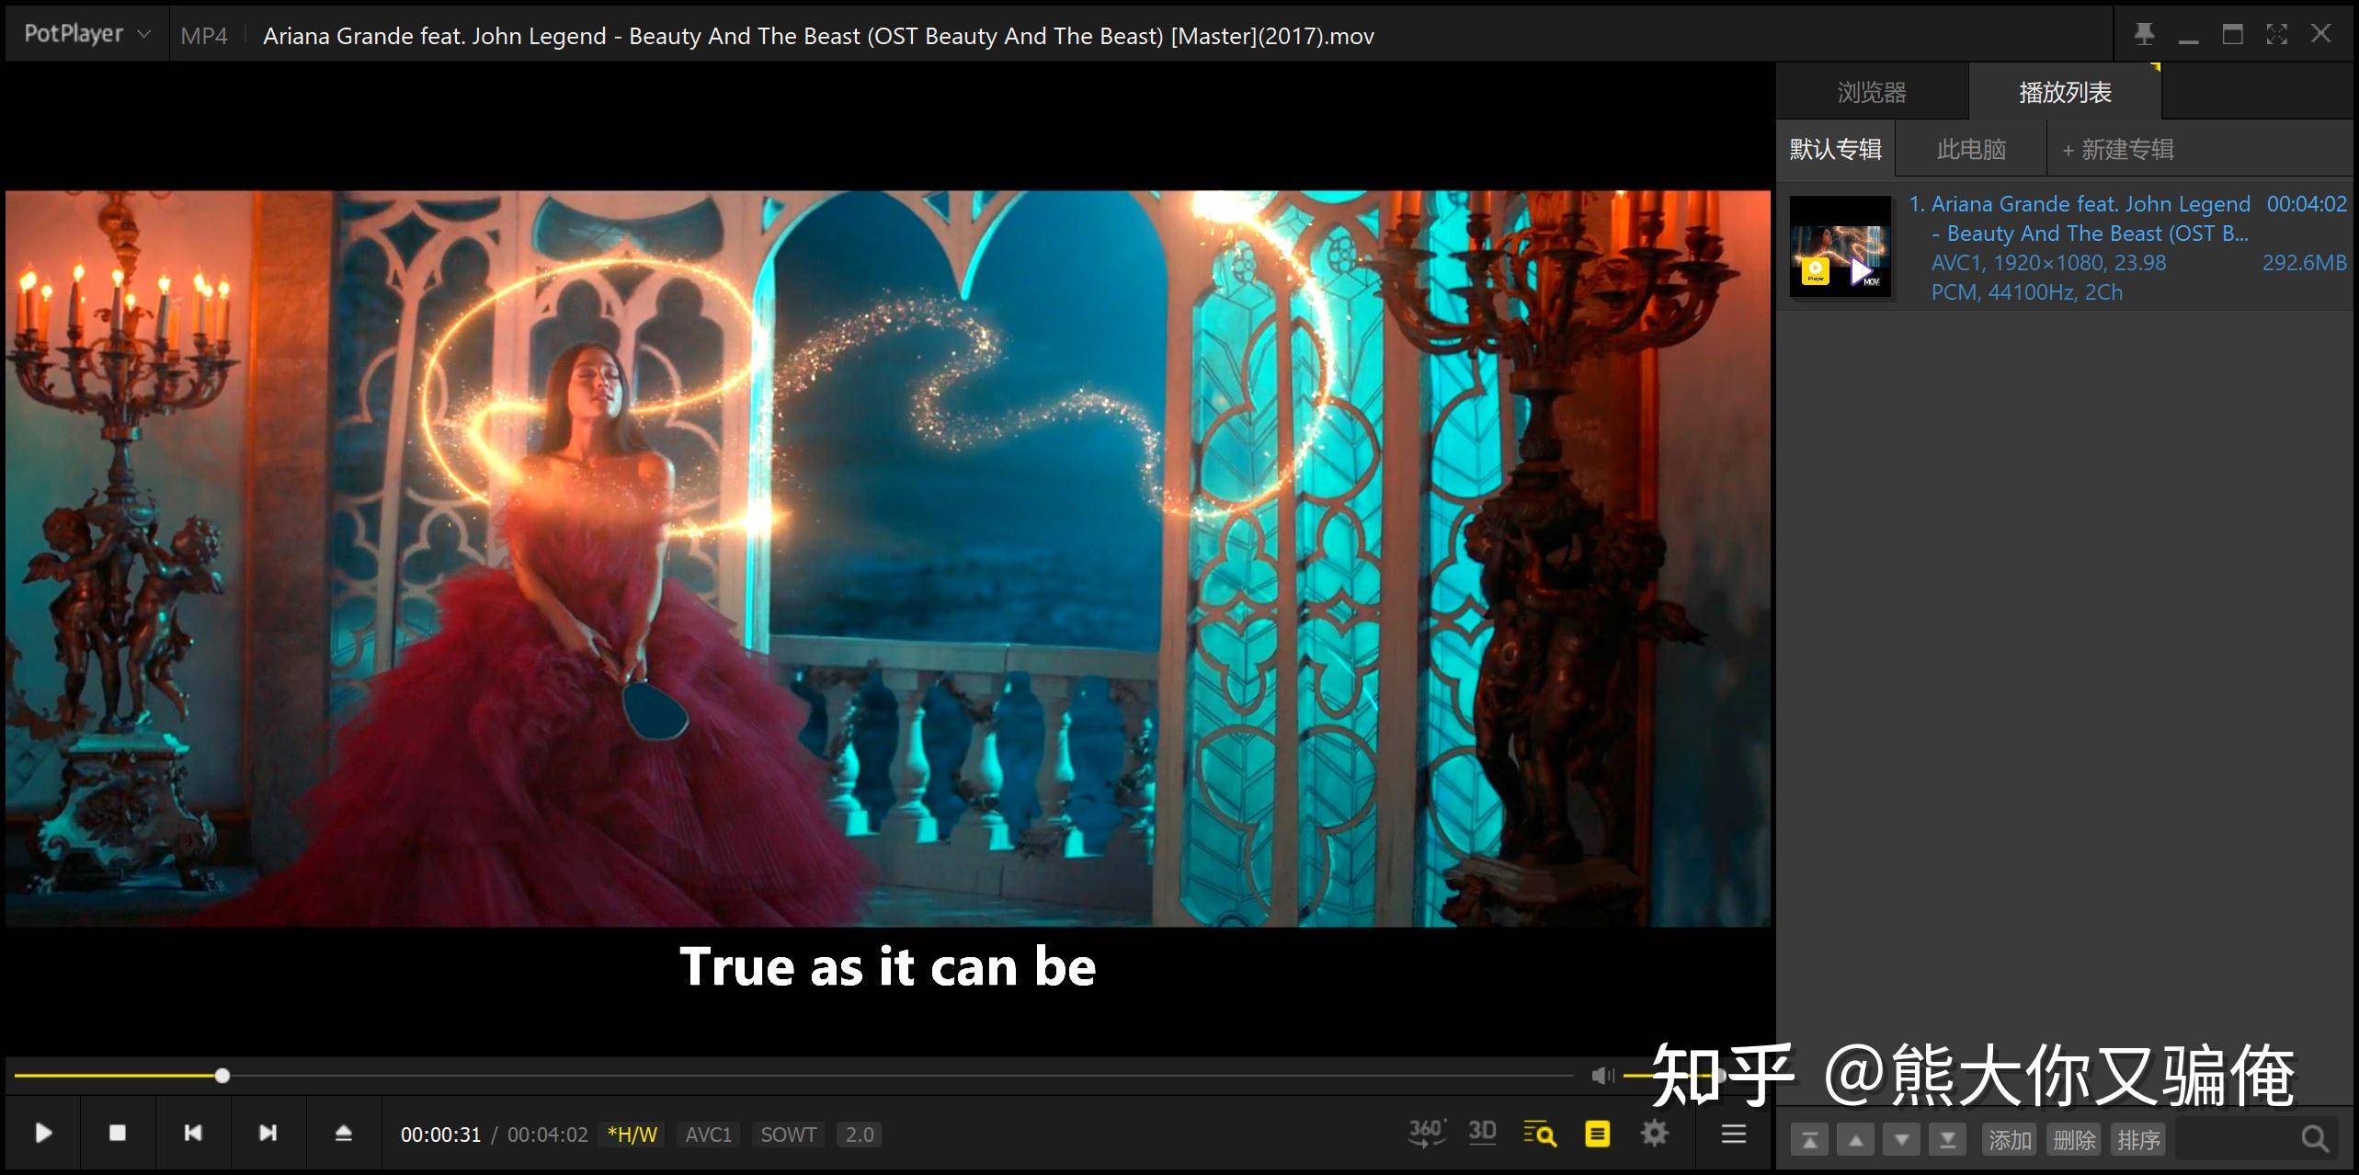Switch to the 浏览器 tab
Image resolution: width=2359 pixels, height=1175 pixels.
(1872, 92)
